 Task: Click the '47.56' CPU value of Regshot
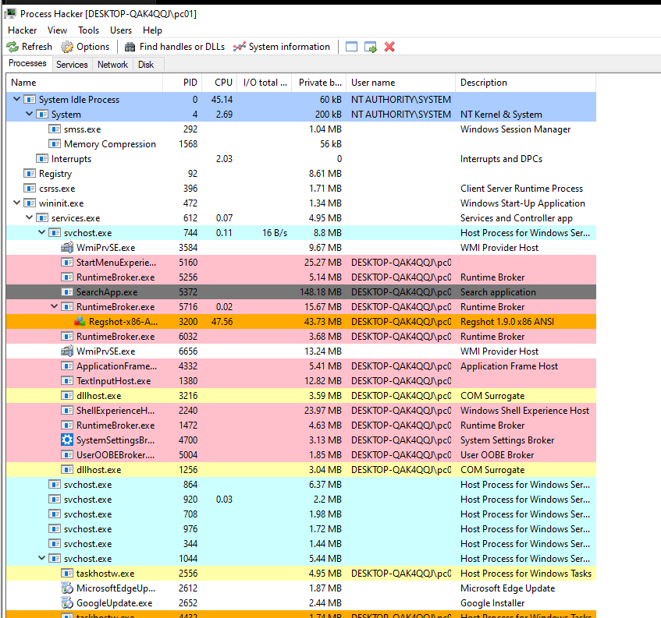click(222, 322)
